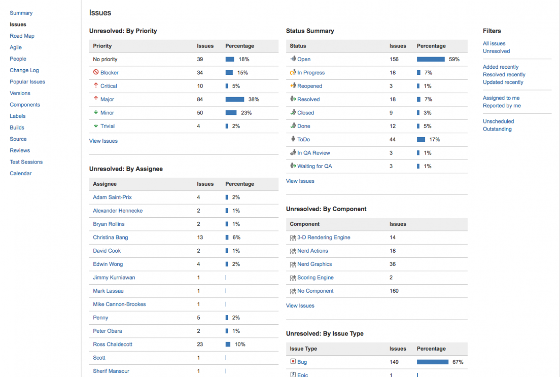Click the Waiting for QA status icon
The width and height of the screenshot is (560, 377).
pyautogui.click(x=293, y=166)
